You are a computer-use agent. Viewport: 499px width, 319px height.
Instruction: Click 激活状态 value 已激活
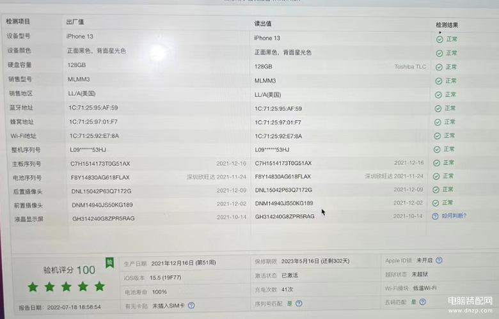pyautogui.click(x=290, y=276)
